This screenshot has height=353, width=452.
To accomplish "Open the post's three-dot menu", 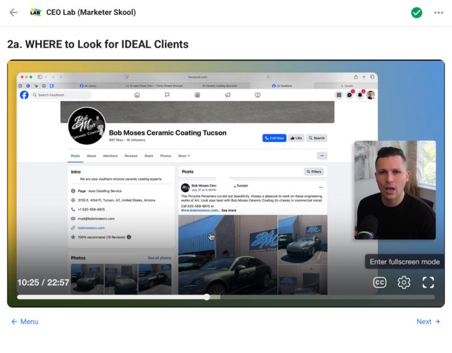I will (321, 187).
